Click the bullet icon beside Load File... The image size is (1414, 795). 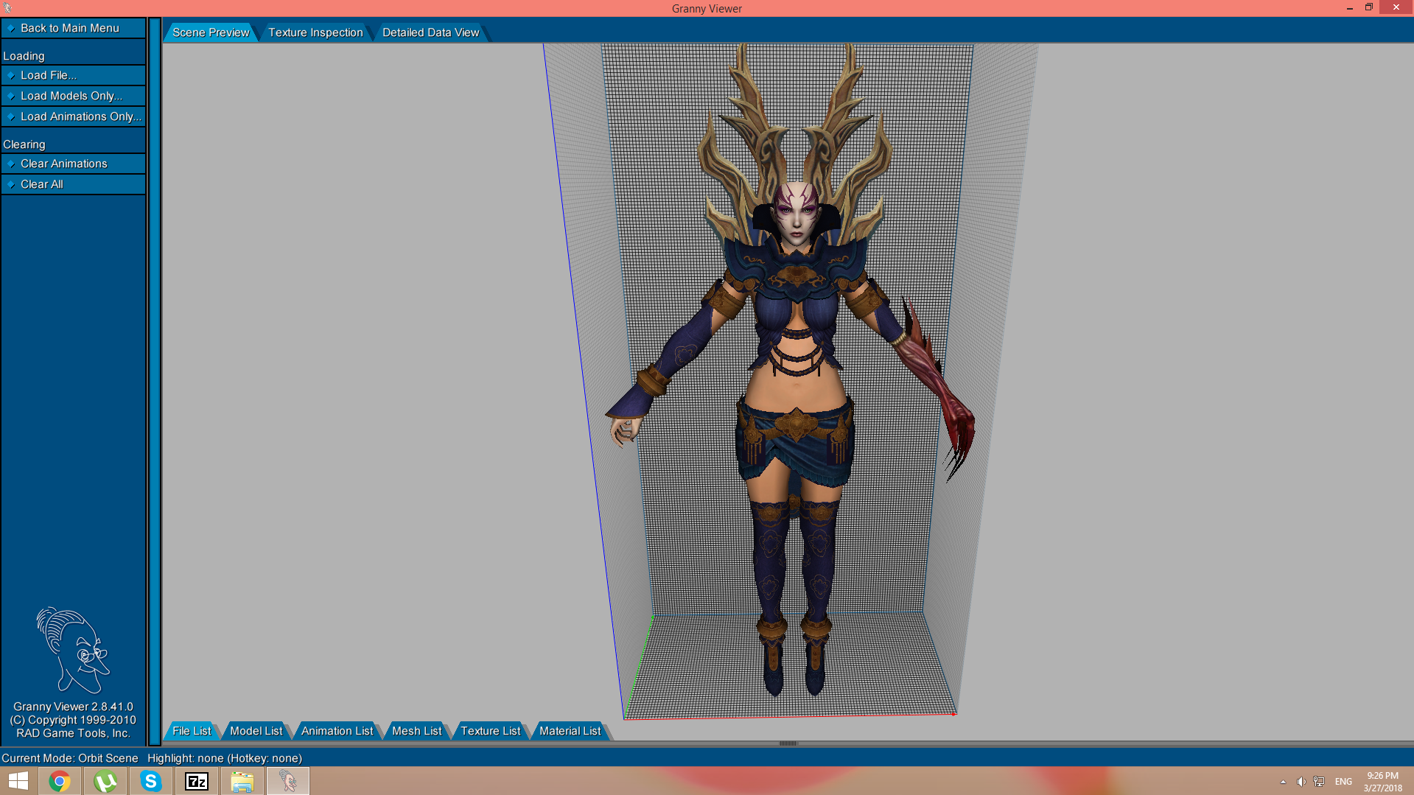point(11,75)
